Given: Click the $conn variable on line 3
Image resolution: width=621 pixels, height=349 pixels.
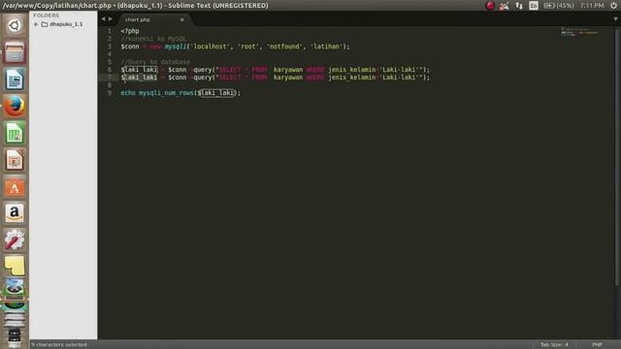Looking at the screenshot, I should (x=130, y=47).
